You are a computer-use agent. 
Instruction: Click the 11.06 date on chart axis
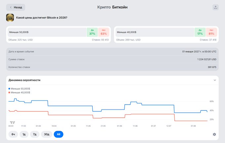click(135, 126)
